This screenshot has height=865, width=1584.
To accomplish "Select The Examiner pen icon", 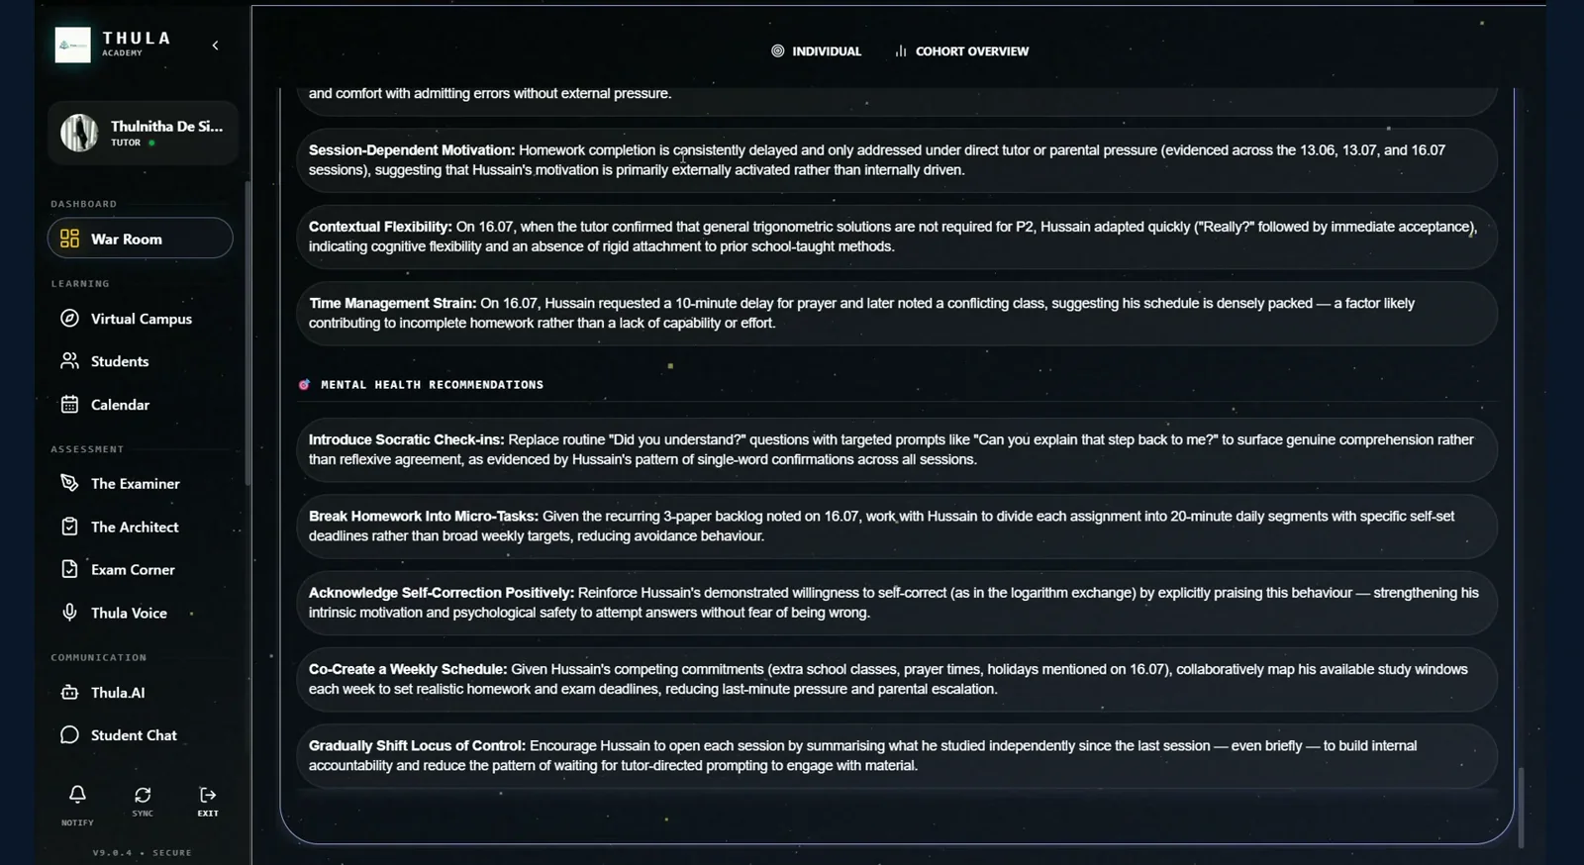I will pos(69,483).
